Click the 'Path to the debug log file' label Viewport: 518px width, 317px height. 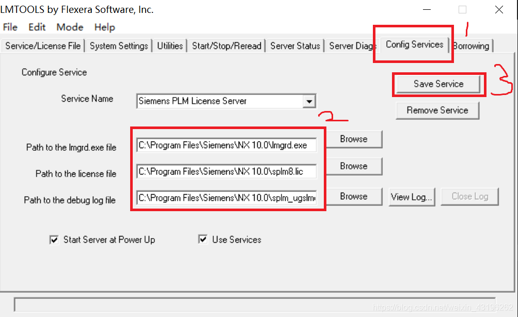click(70, 200)
